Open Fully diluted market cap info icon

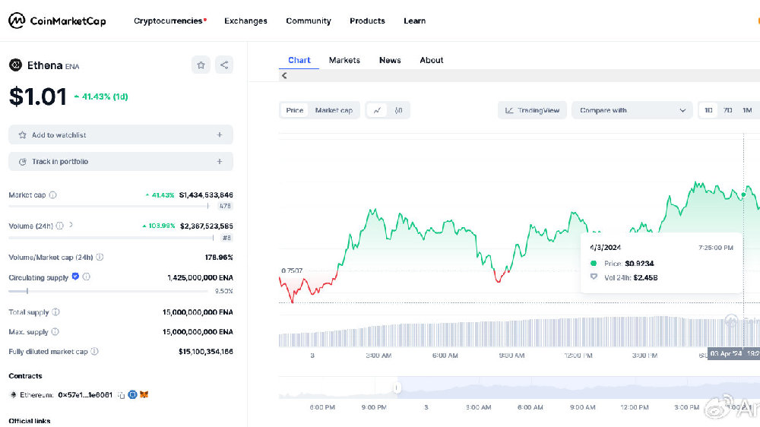tap(94, 351)
